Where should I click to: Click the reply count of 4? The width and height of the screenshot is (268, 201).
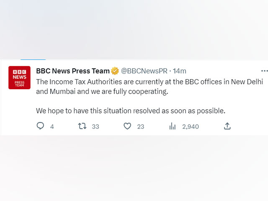52,126
